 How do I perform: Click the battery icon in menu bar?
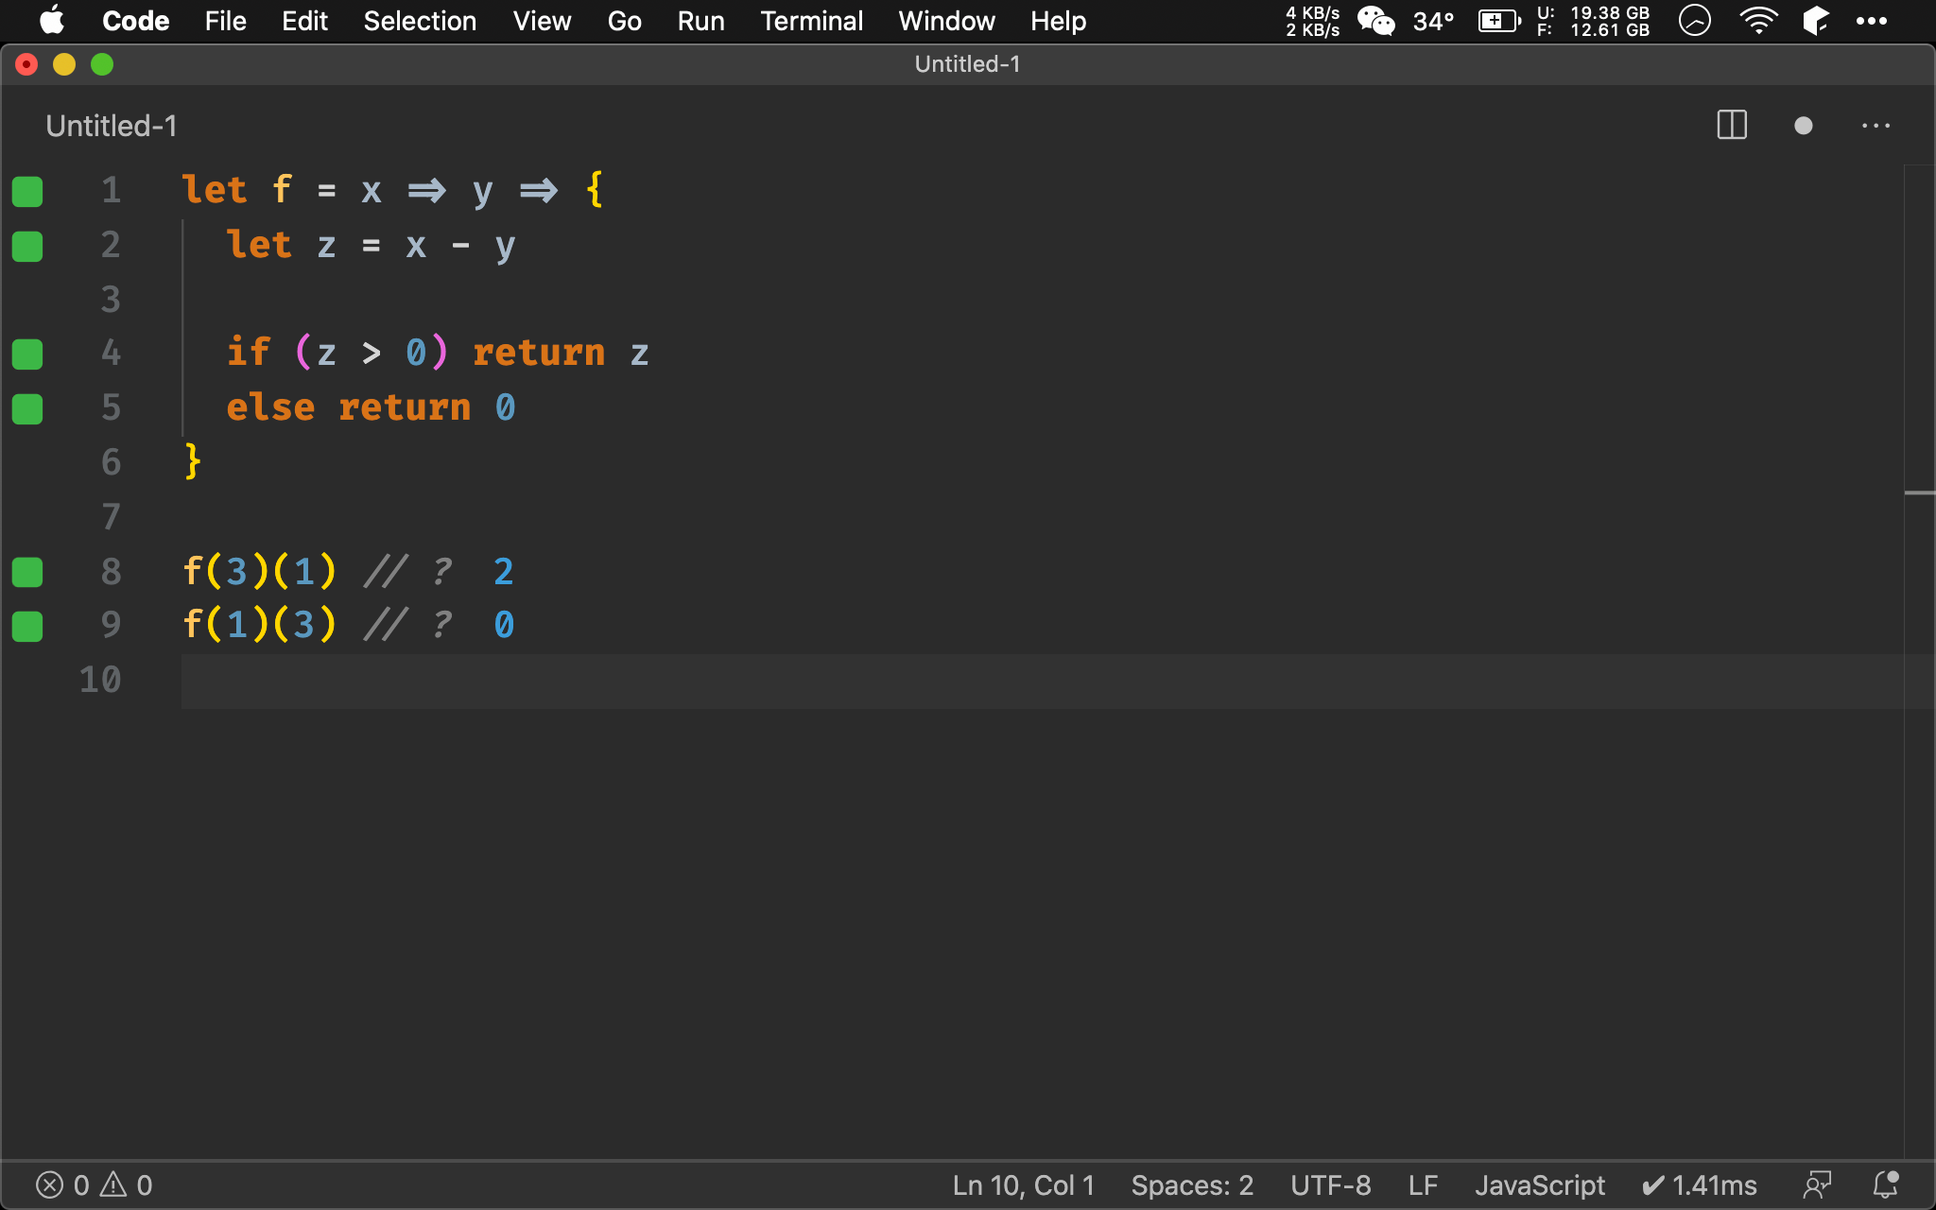(x=1499, y=21)
